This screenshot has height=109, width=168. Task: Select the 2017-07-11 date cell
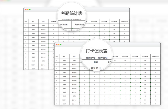point(96,68)
